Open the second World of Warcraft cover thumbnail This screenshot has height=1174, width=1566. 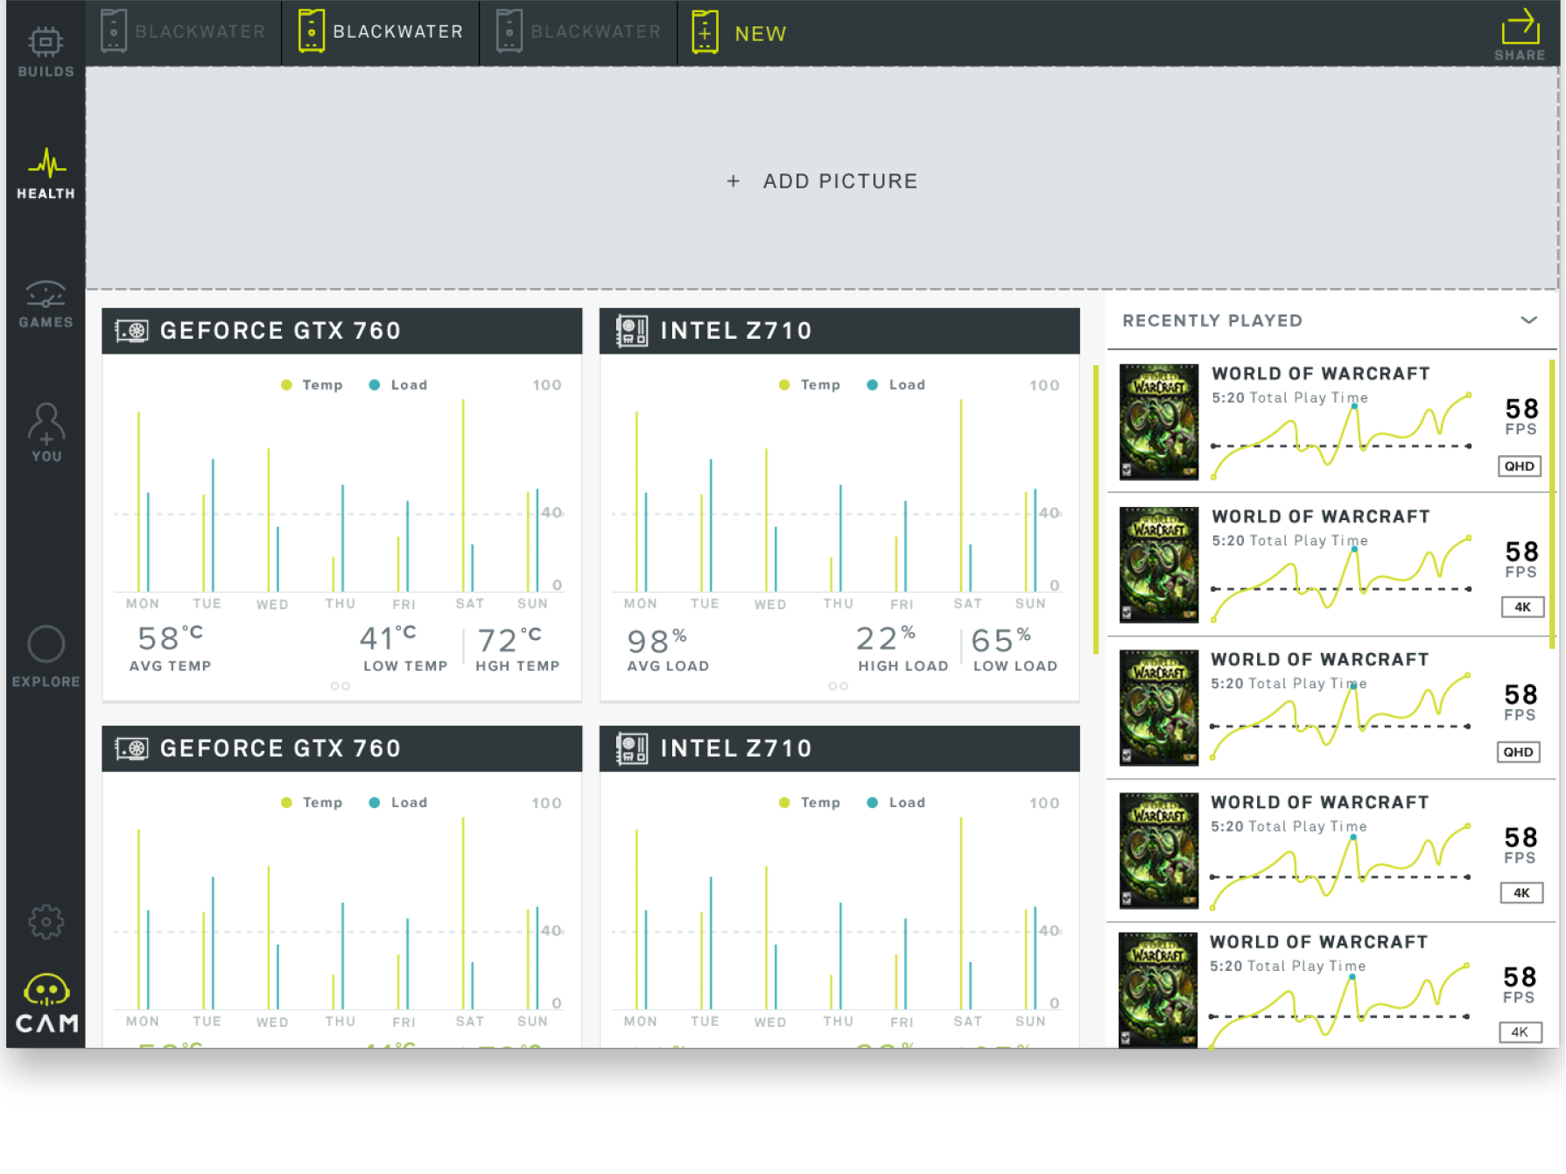1159,565
